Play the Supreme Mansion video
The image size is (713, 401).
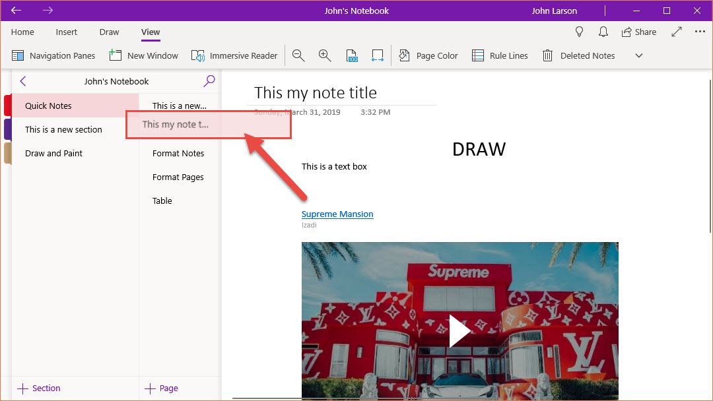tap(459, 330)
